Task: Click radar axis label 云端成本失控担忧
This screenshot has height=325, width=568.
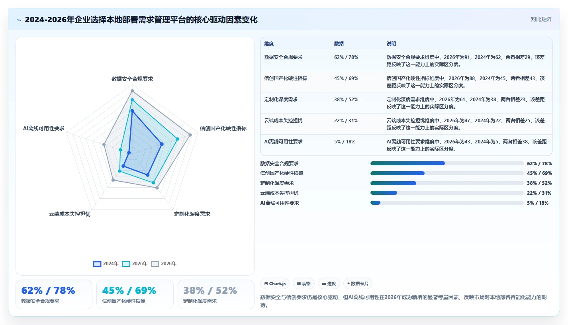Action: point(70,214)
